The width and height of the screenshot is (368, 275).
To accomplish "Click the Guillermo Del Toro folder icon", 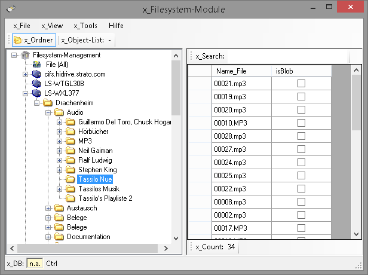I will click(70, 122).
